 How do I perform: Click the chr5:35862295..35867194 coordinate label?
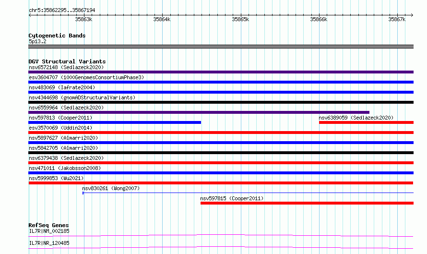click(62, 11)
